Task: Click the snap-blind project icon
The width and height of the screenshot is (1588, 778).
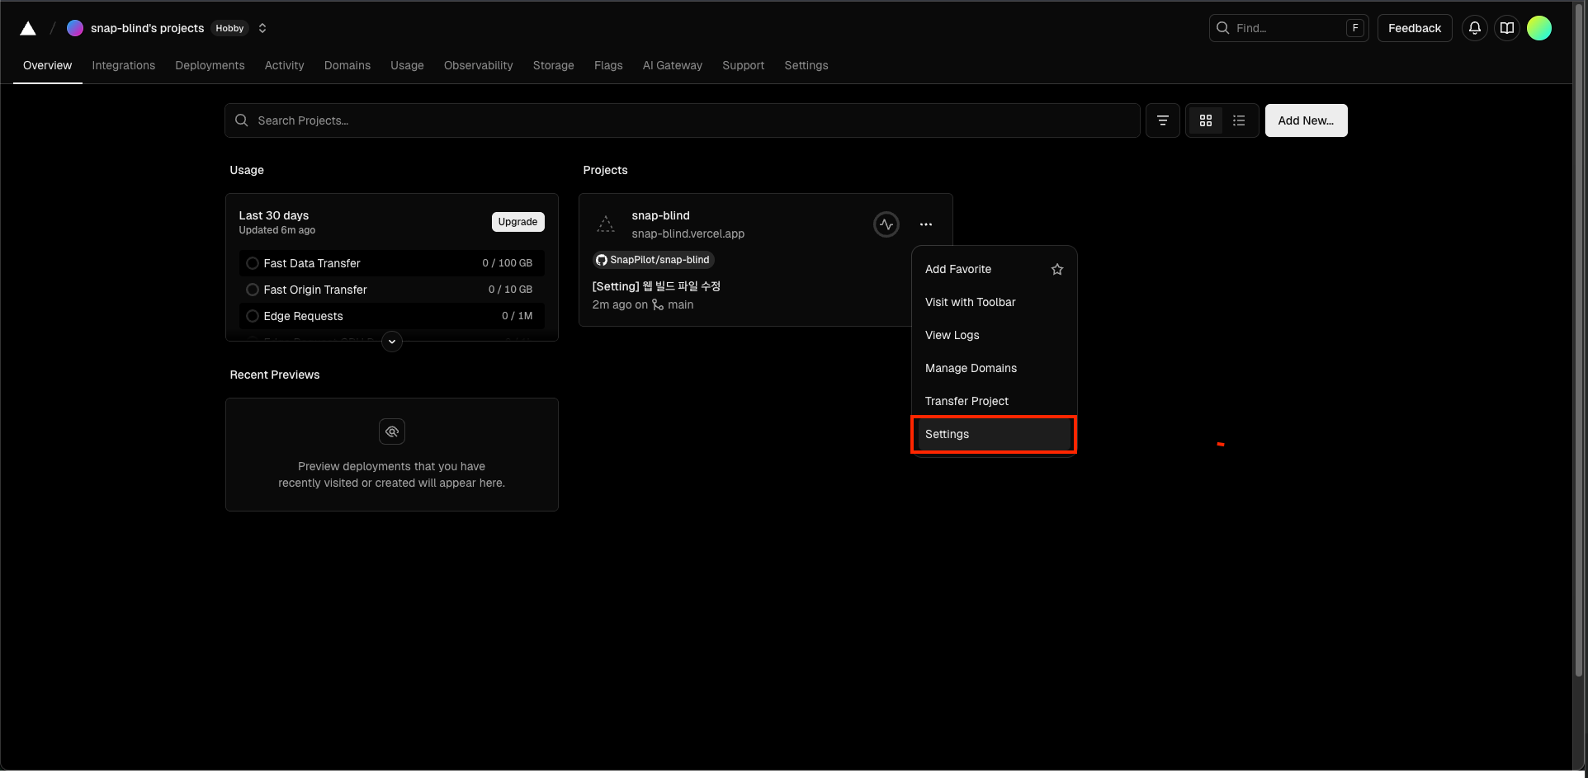Action: [x=606, y=224]
